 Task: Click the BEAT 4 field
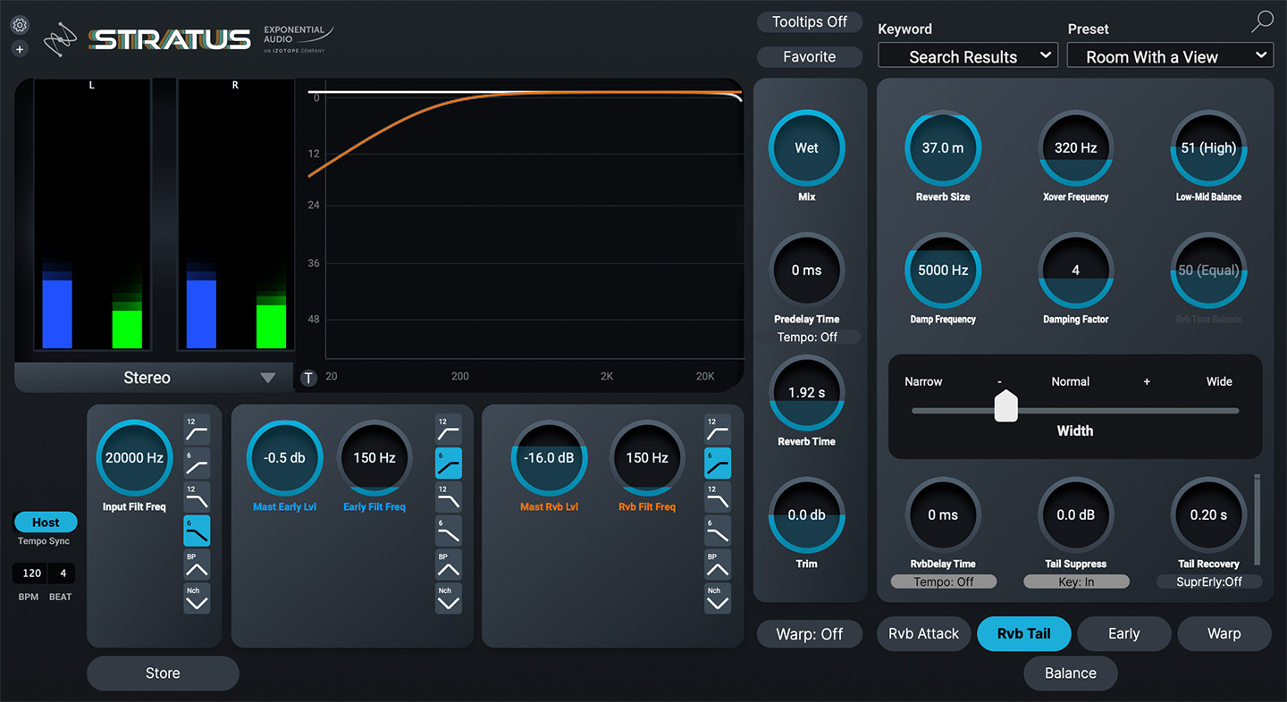click(63, 573)
